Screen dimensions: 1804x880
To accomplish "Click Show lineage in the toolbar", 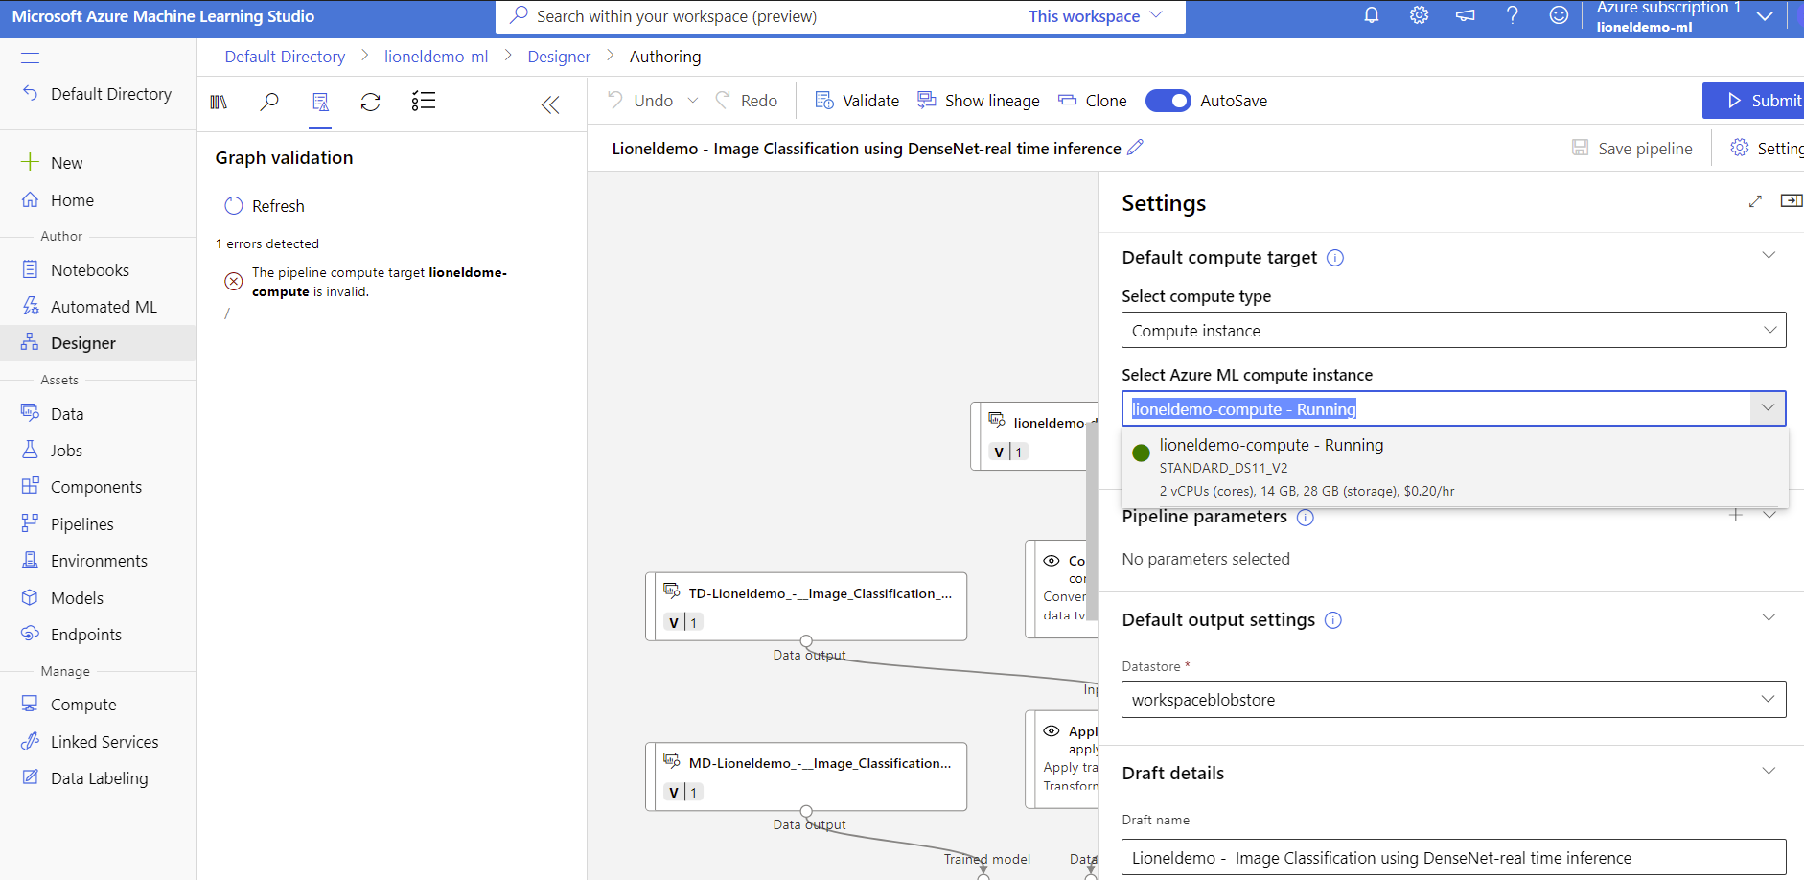I will point(978,101).
